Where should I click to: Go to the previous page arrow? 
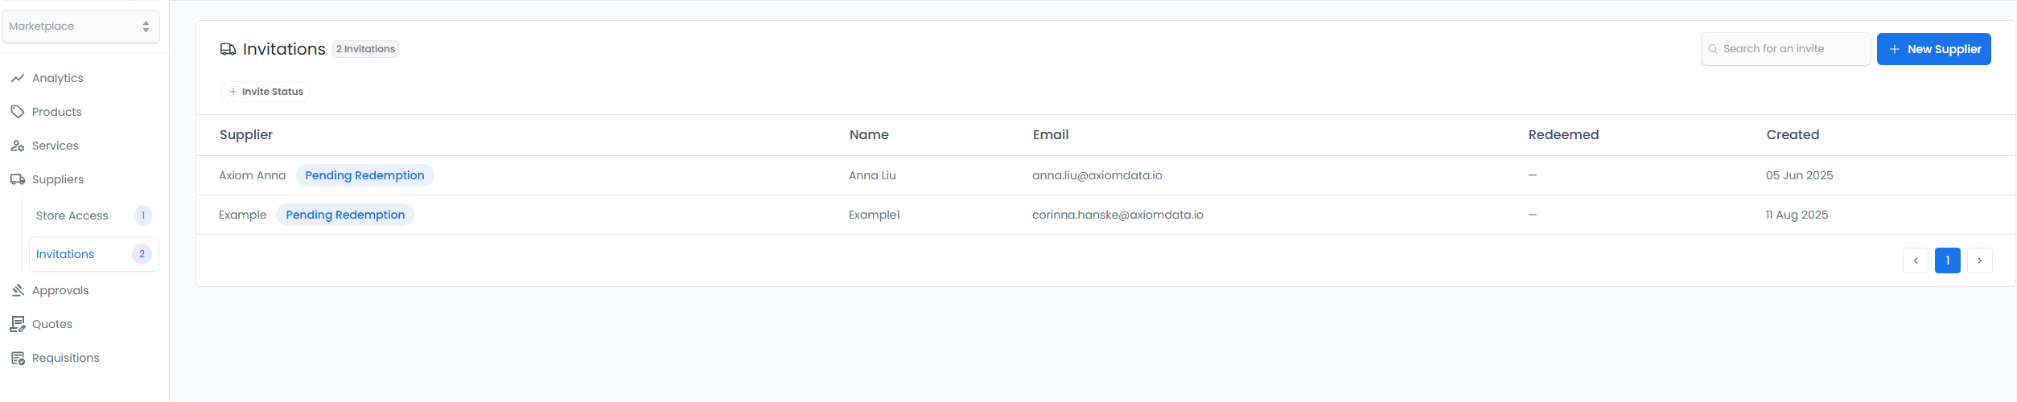pos(1915,260)
